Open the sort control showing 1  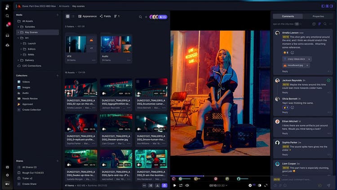(117, 16)
